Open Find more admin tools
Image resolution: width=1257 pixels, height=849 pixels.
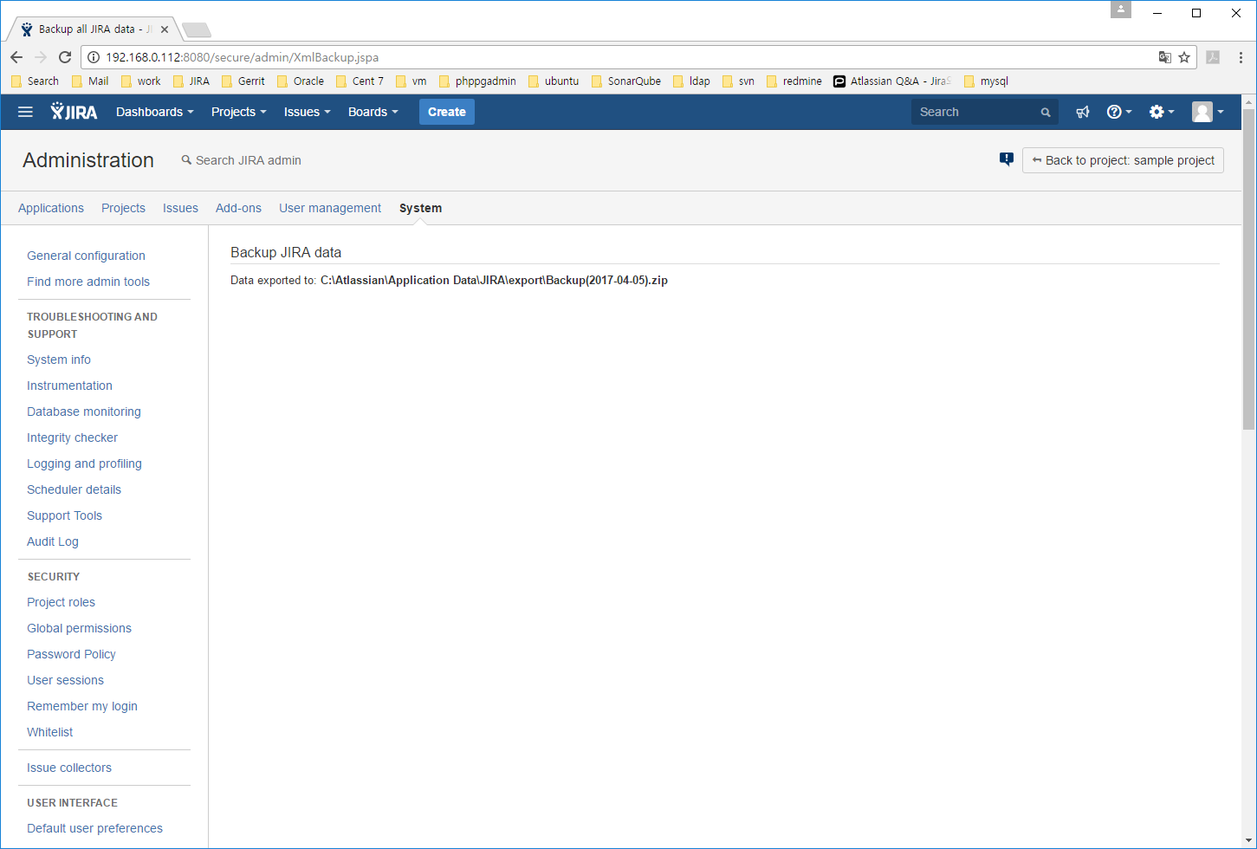click(88, 282)
